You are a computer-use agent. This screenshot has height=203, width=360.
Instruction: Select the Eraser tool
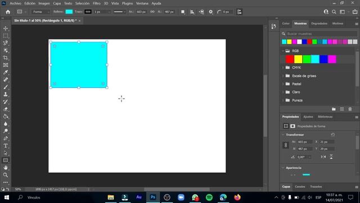coord(6,109)
